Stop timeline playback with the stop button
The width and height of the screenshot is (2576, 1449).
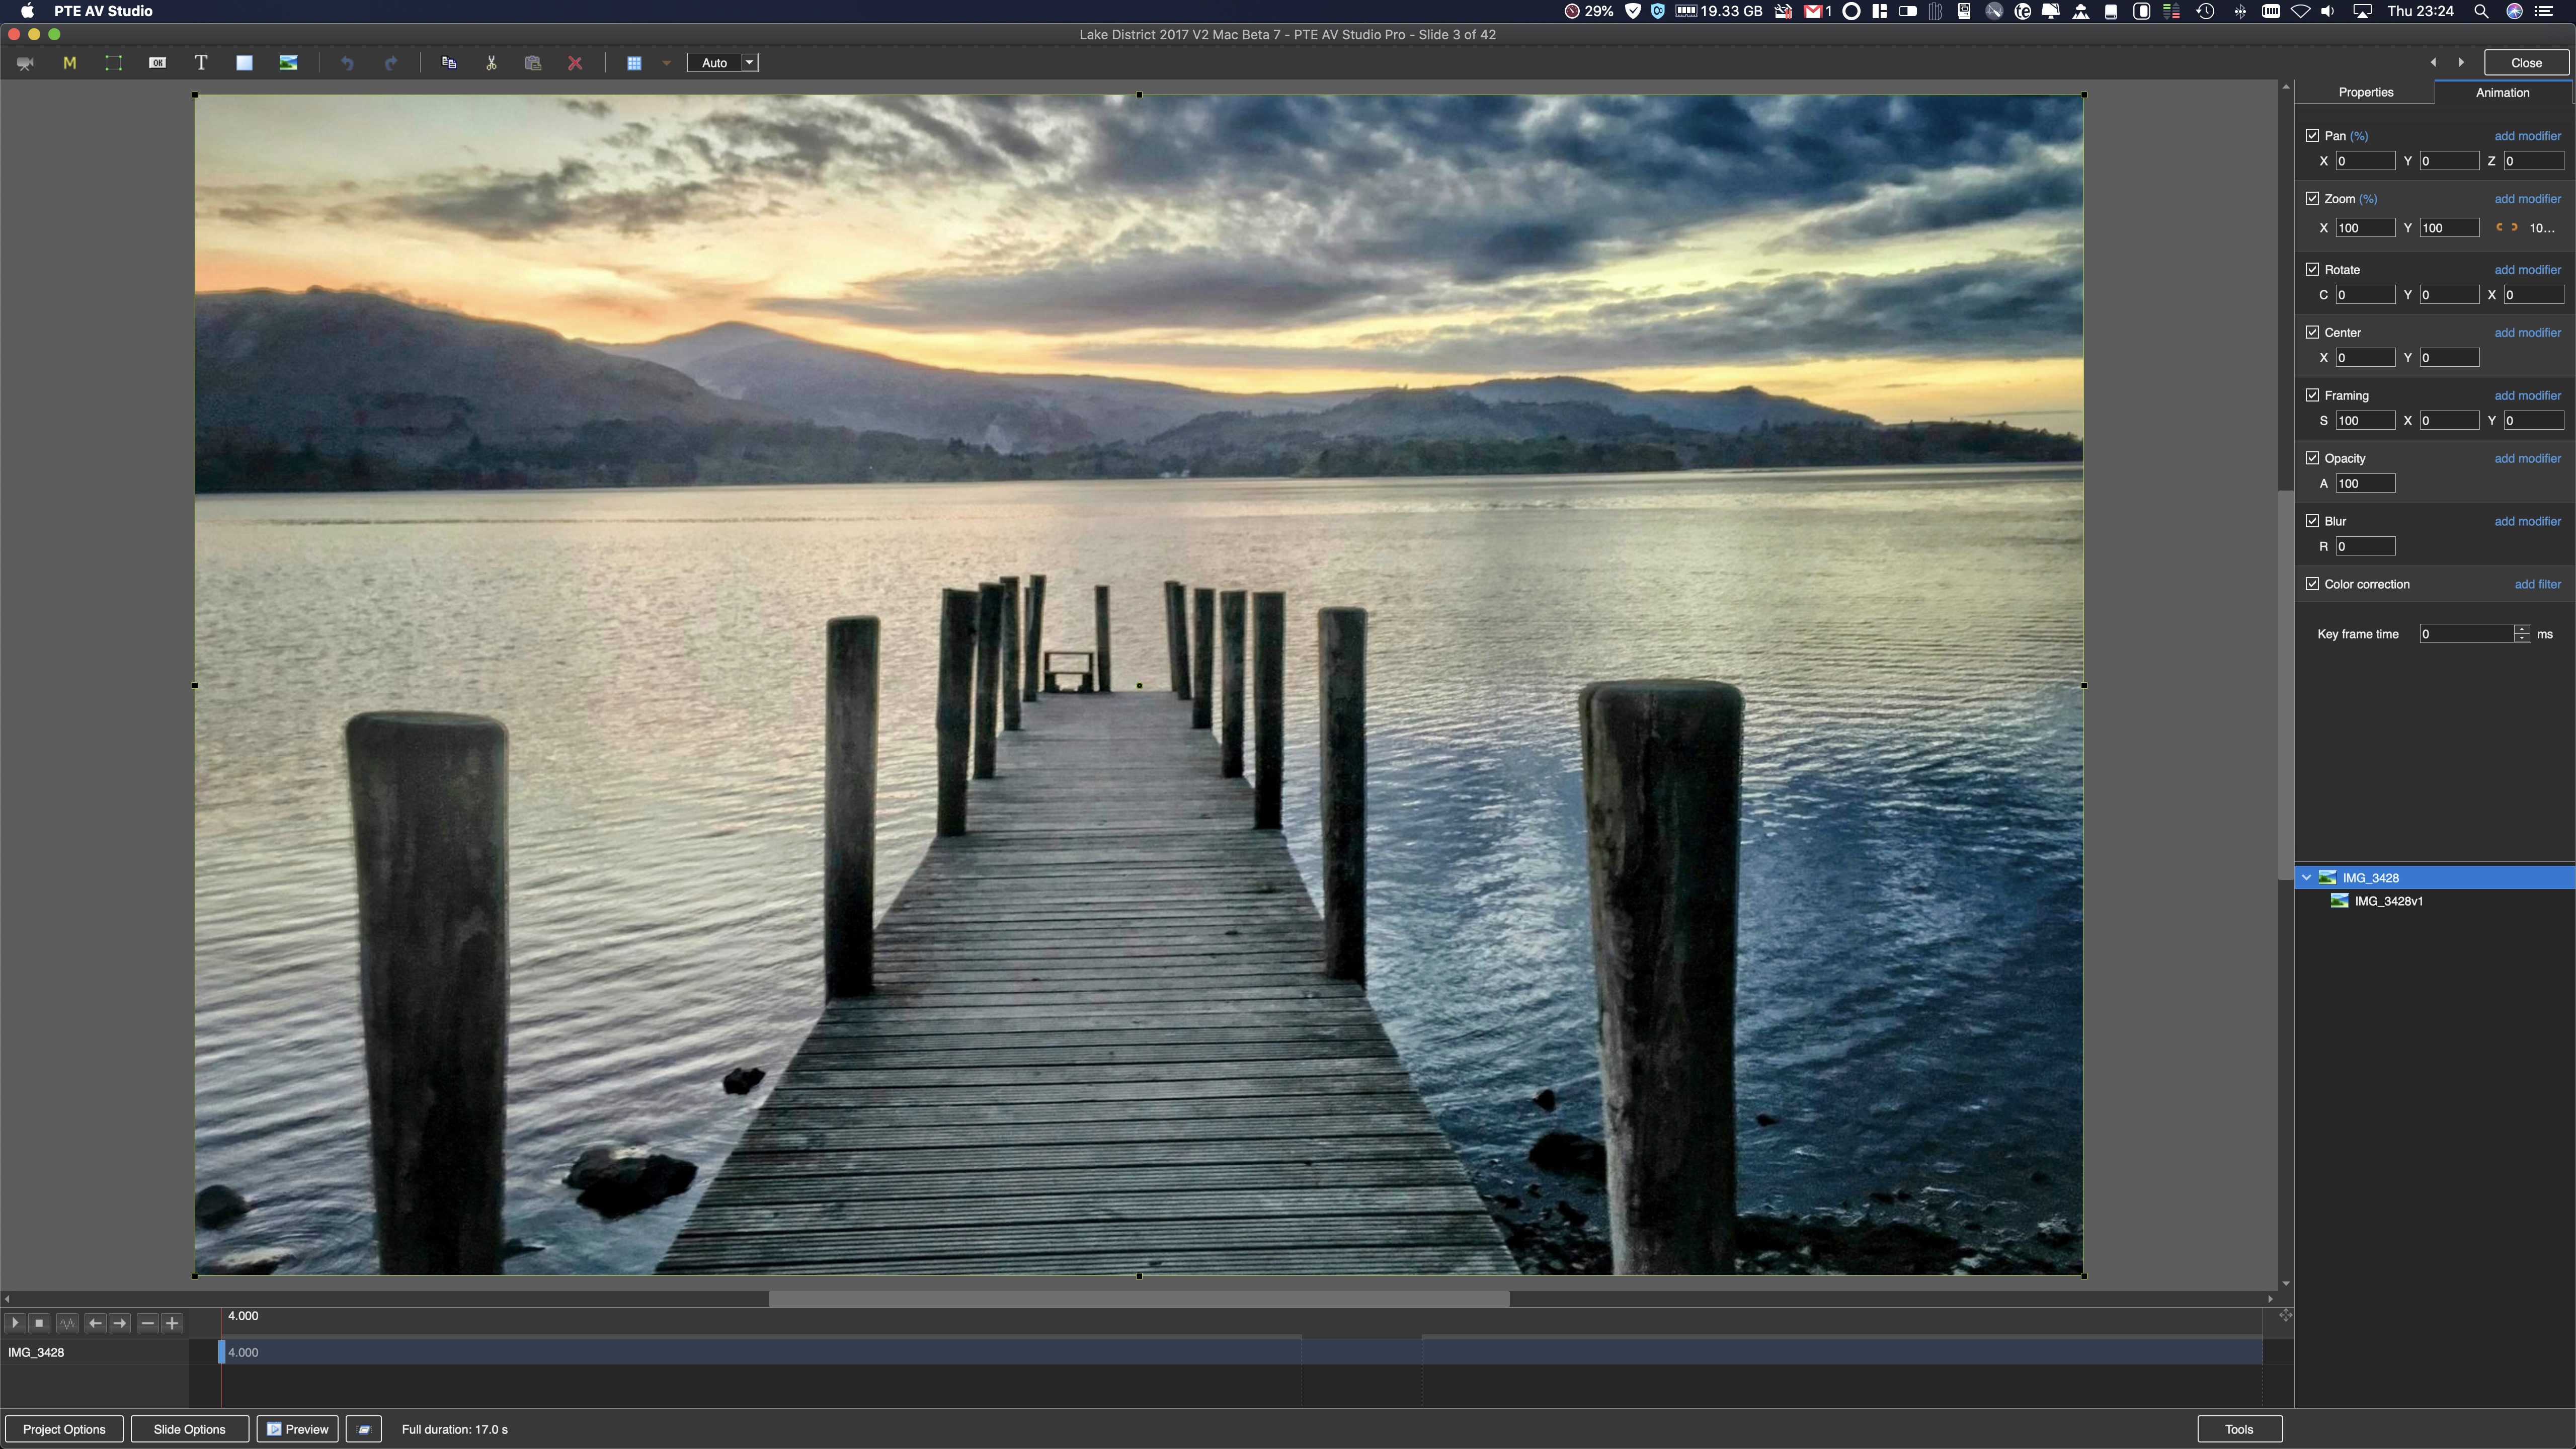39,1323
